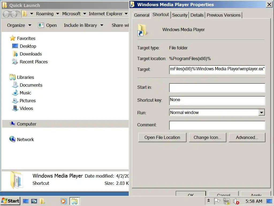
Task: Click the Start button
Action: coord(10,201)
